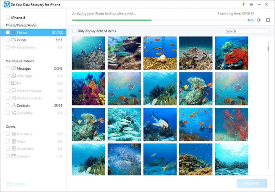Click the Photos category icon
275x192 pixels.
click(14, 33)
